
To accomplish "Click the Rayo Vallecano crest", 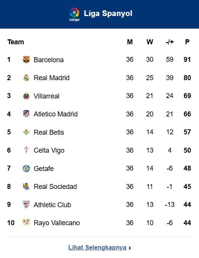I will point(26,223).
